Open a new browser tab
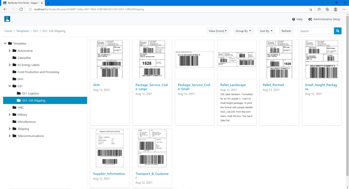This screenshot has width=349, height=189. point(48,3)
